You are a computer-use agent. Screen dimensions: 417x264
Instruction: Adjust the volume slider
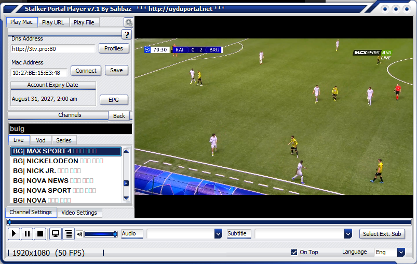pos(101,234)
